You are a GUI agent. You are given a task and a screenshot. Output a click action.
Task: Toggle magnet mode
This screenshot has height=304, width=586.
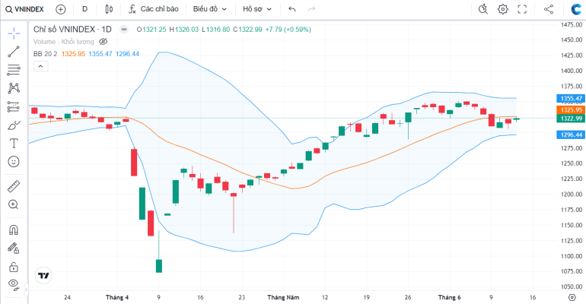click(x=14, y=230)
